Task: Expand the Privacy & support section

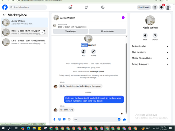Action: coord(150,64)
